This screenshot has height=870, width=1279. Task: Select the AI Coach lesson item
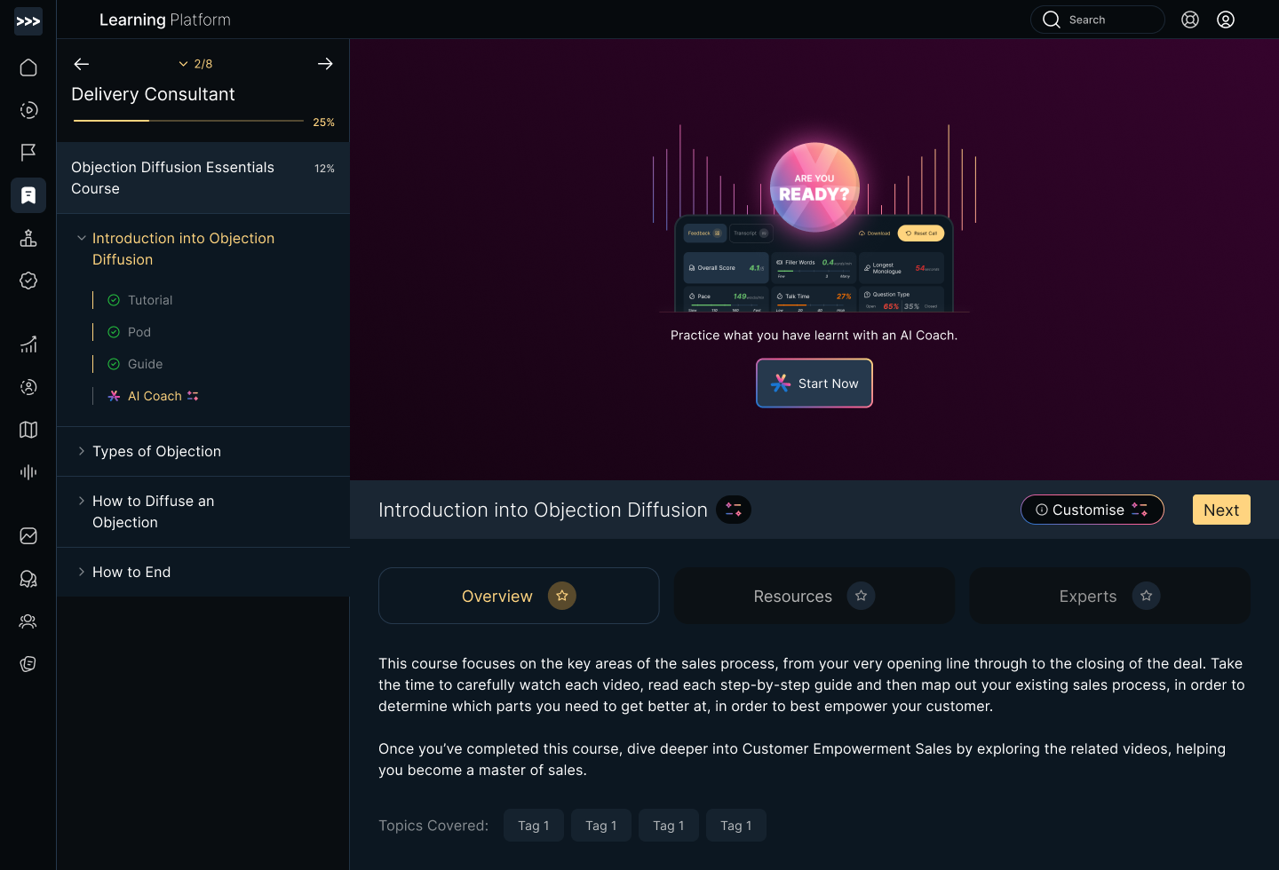click(155, 396)
